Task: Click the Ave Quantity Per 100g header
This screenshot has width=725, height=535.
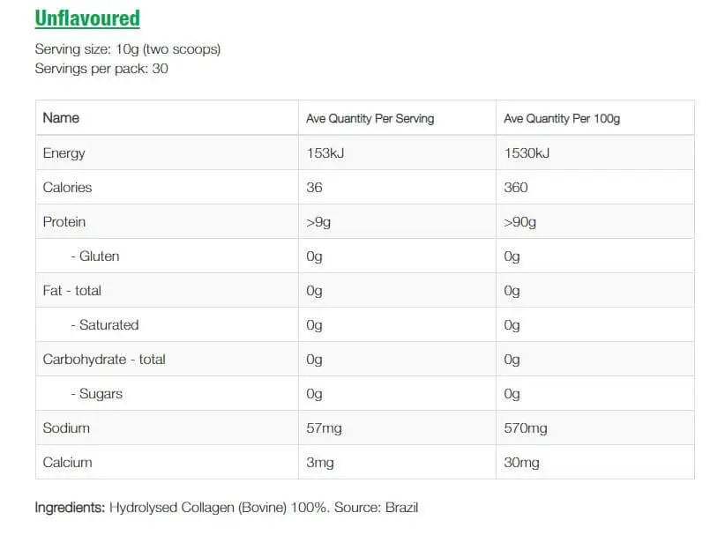Action: pos(562,118)
